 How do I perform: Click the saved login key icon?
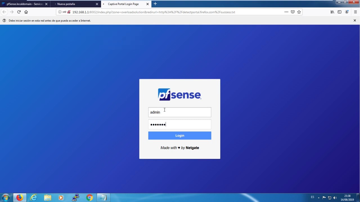click(64, 12)
